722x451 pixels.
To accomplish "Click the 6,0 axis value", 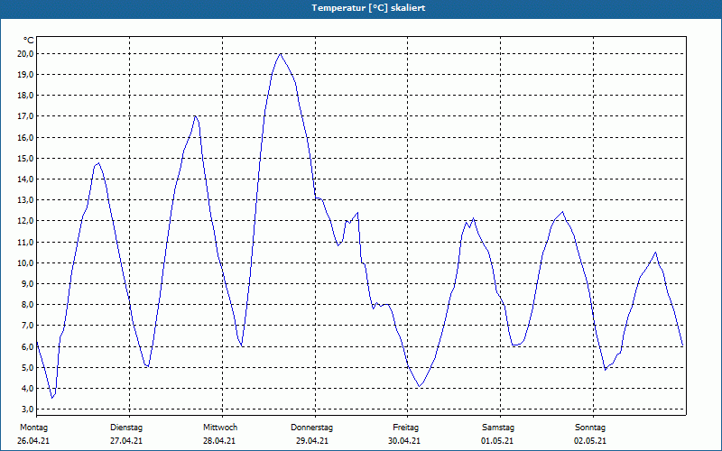I will point(28,346).
